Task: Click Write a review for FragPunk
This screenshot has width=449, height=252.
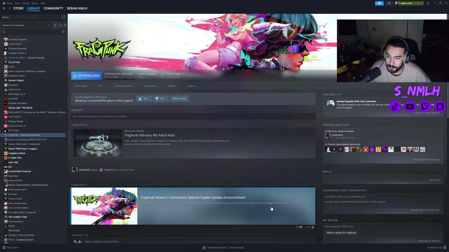Action: (341, 233)
